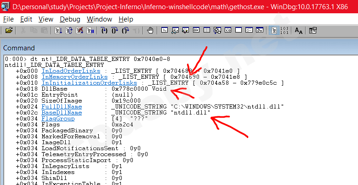Open the Help menu
This screenshot has height=185, width=358.
coord(126,19)
